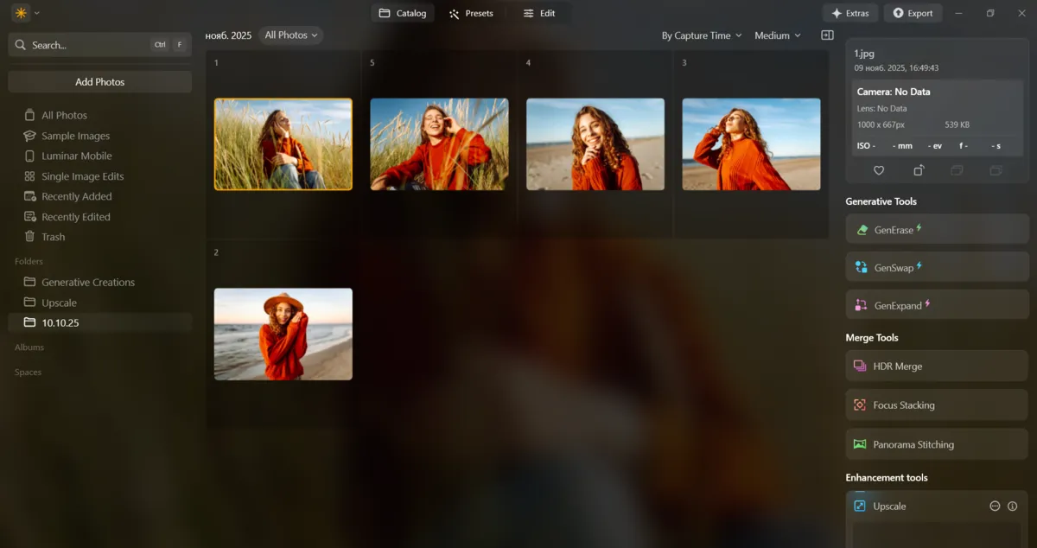Click the circle-minus toggle beside Upscale

tap(994, 506)
